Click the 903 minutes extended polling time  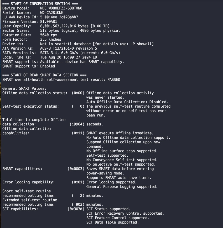pos(87,204)
